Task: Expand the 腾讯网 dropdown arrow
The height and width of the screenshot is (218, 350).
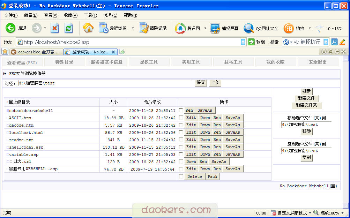Action: 205,28
